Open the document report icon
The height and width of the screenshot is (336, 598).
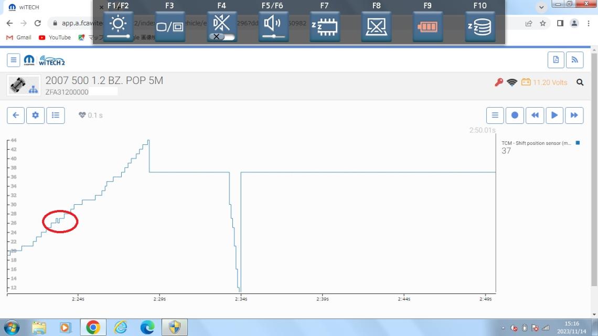point(556,60)
